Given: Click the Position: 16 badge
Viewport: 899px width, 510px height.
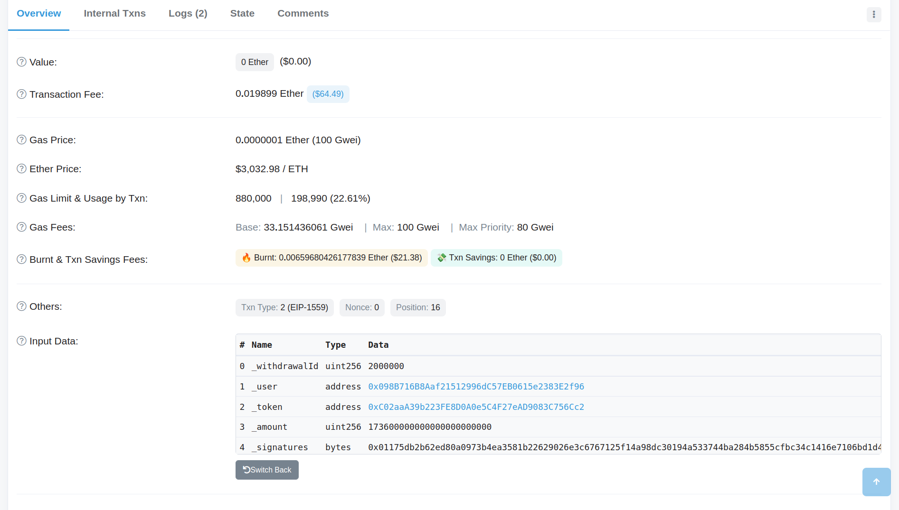Looking at the screenshot, I should (x=418, y=307).
